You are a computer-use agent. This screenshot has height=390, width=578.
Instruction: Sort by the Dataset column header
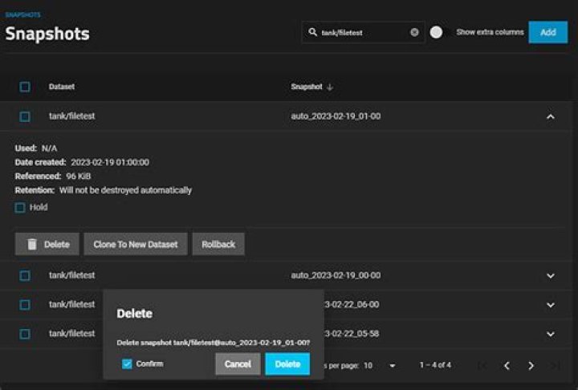pyautogui.click(x=62, y=87)
